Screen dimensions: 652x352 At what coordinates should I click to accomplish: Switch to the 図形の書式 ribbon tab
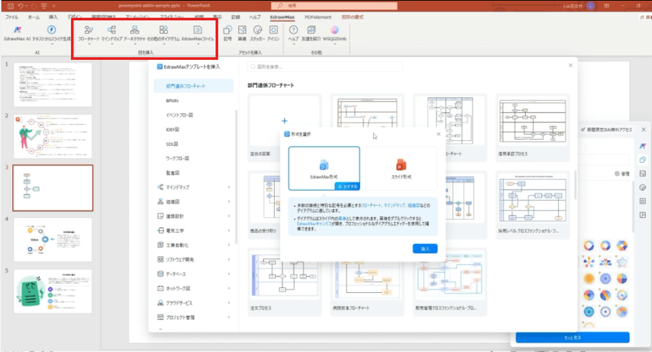pos(352,17)
